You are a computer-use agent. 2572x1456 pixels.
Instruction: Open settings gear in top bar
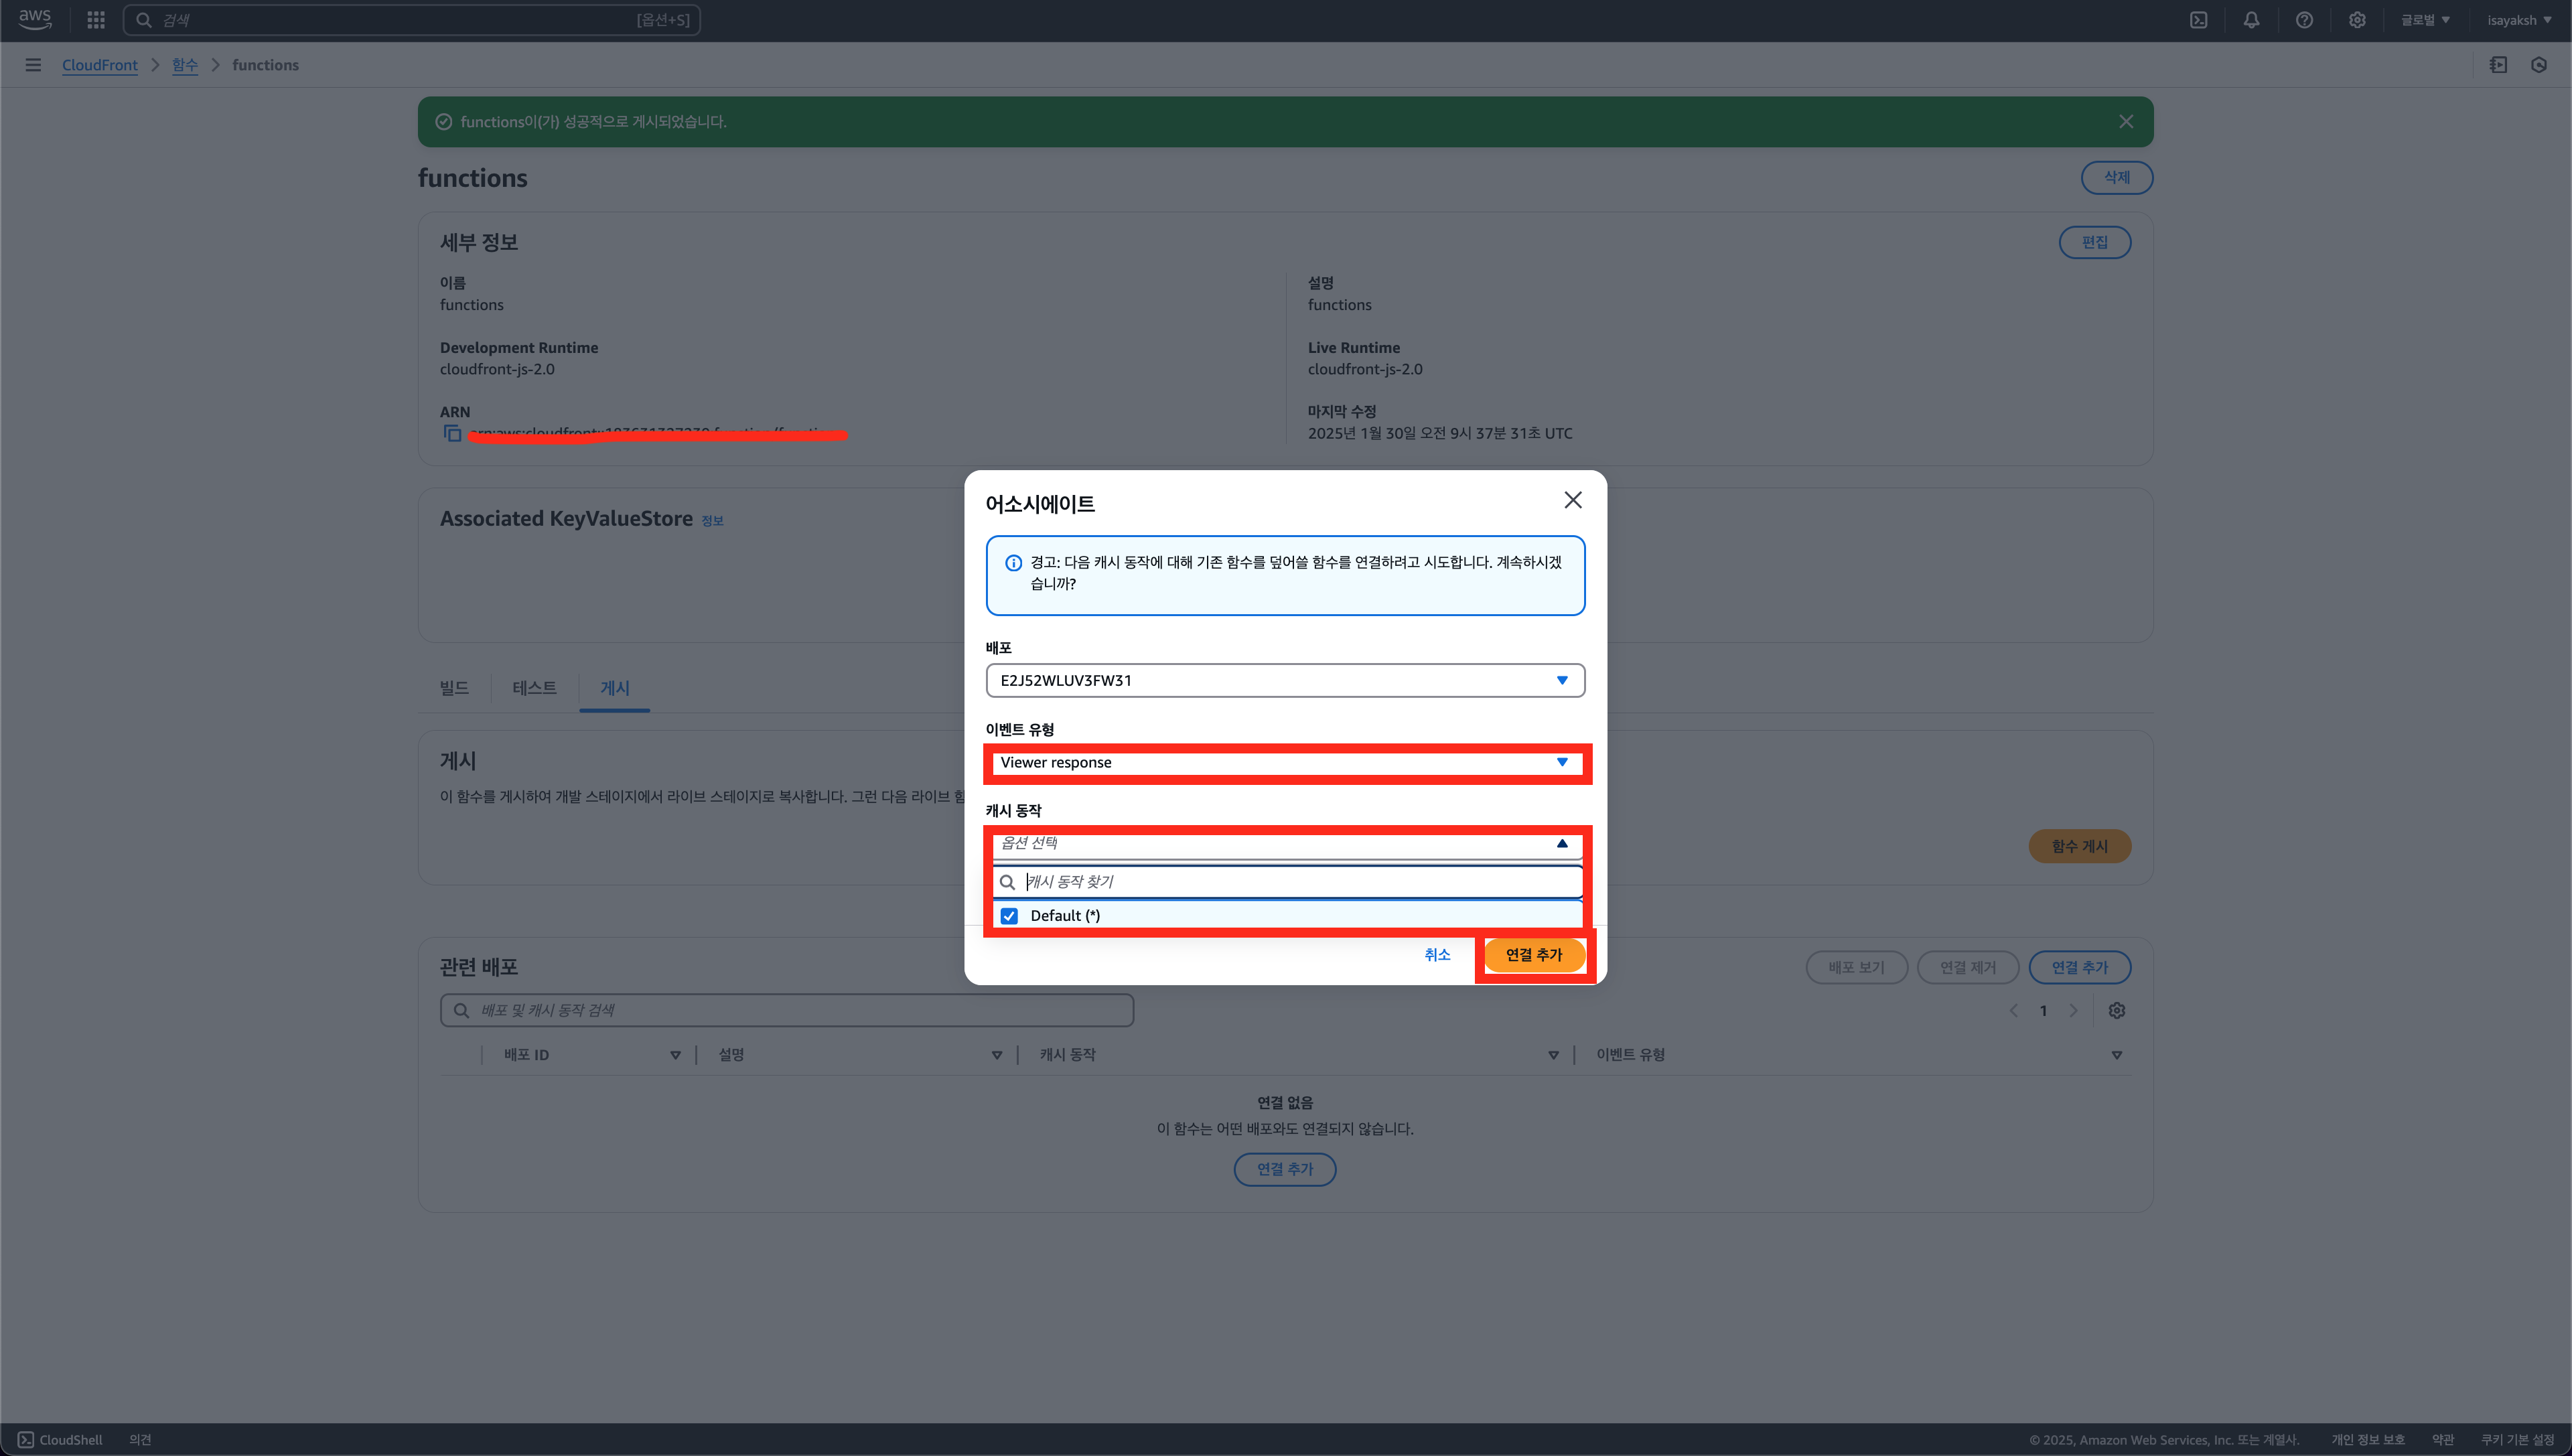[2357, 20]
